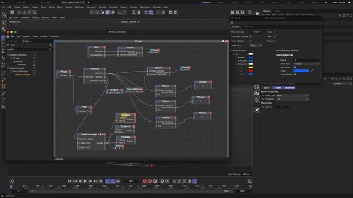Play the animation forward

coord(85,181)
